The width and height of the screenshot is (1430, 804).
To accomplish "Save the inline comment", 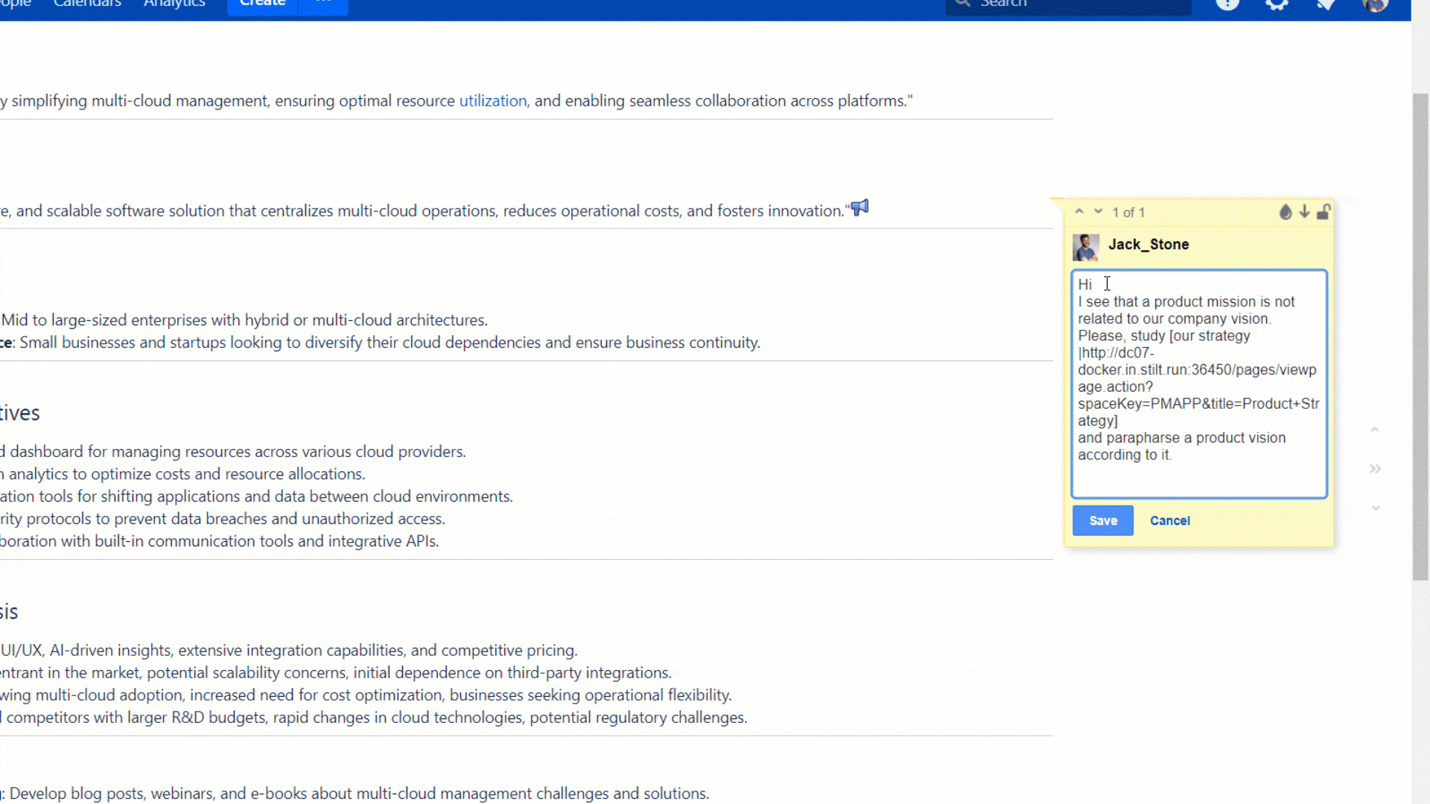I will tap(1102, 520).
